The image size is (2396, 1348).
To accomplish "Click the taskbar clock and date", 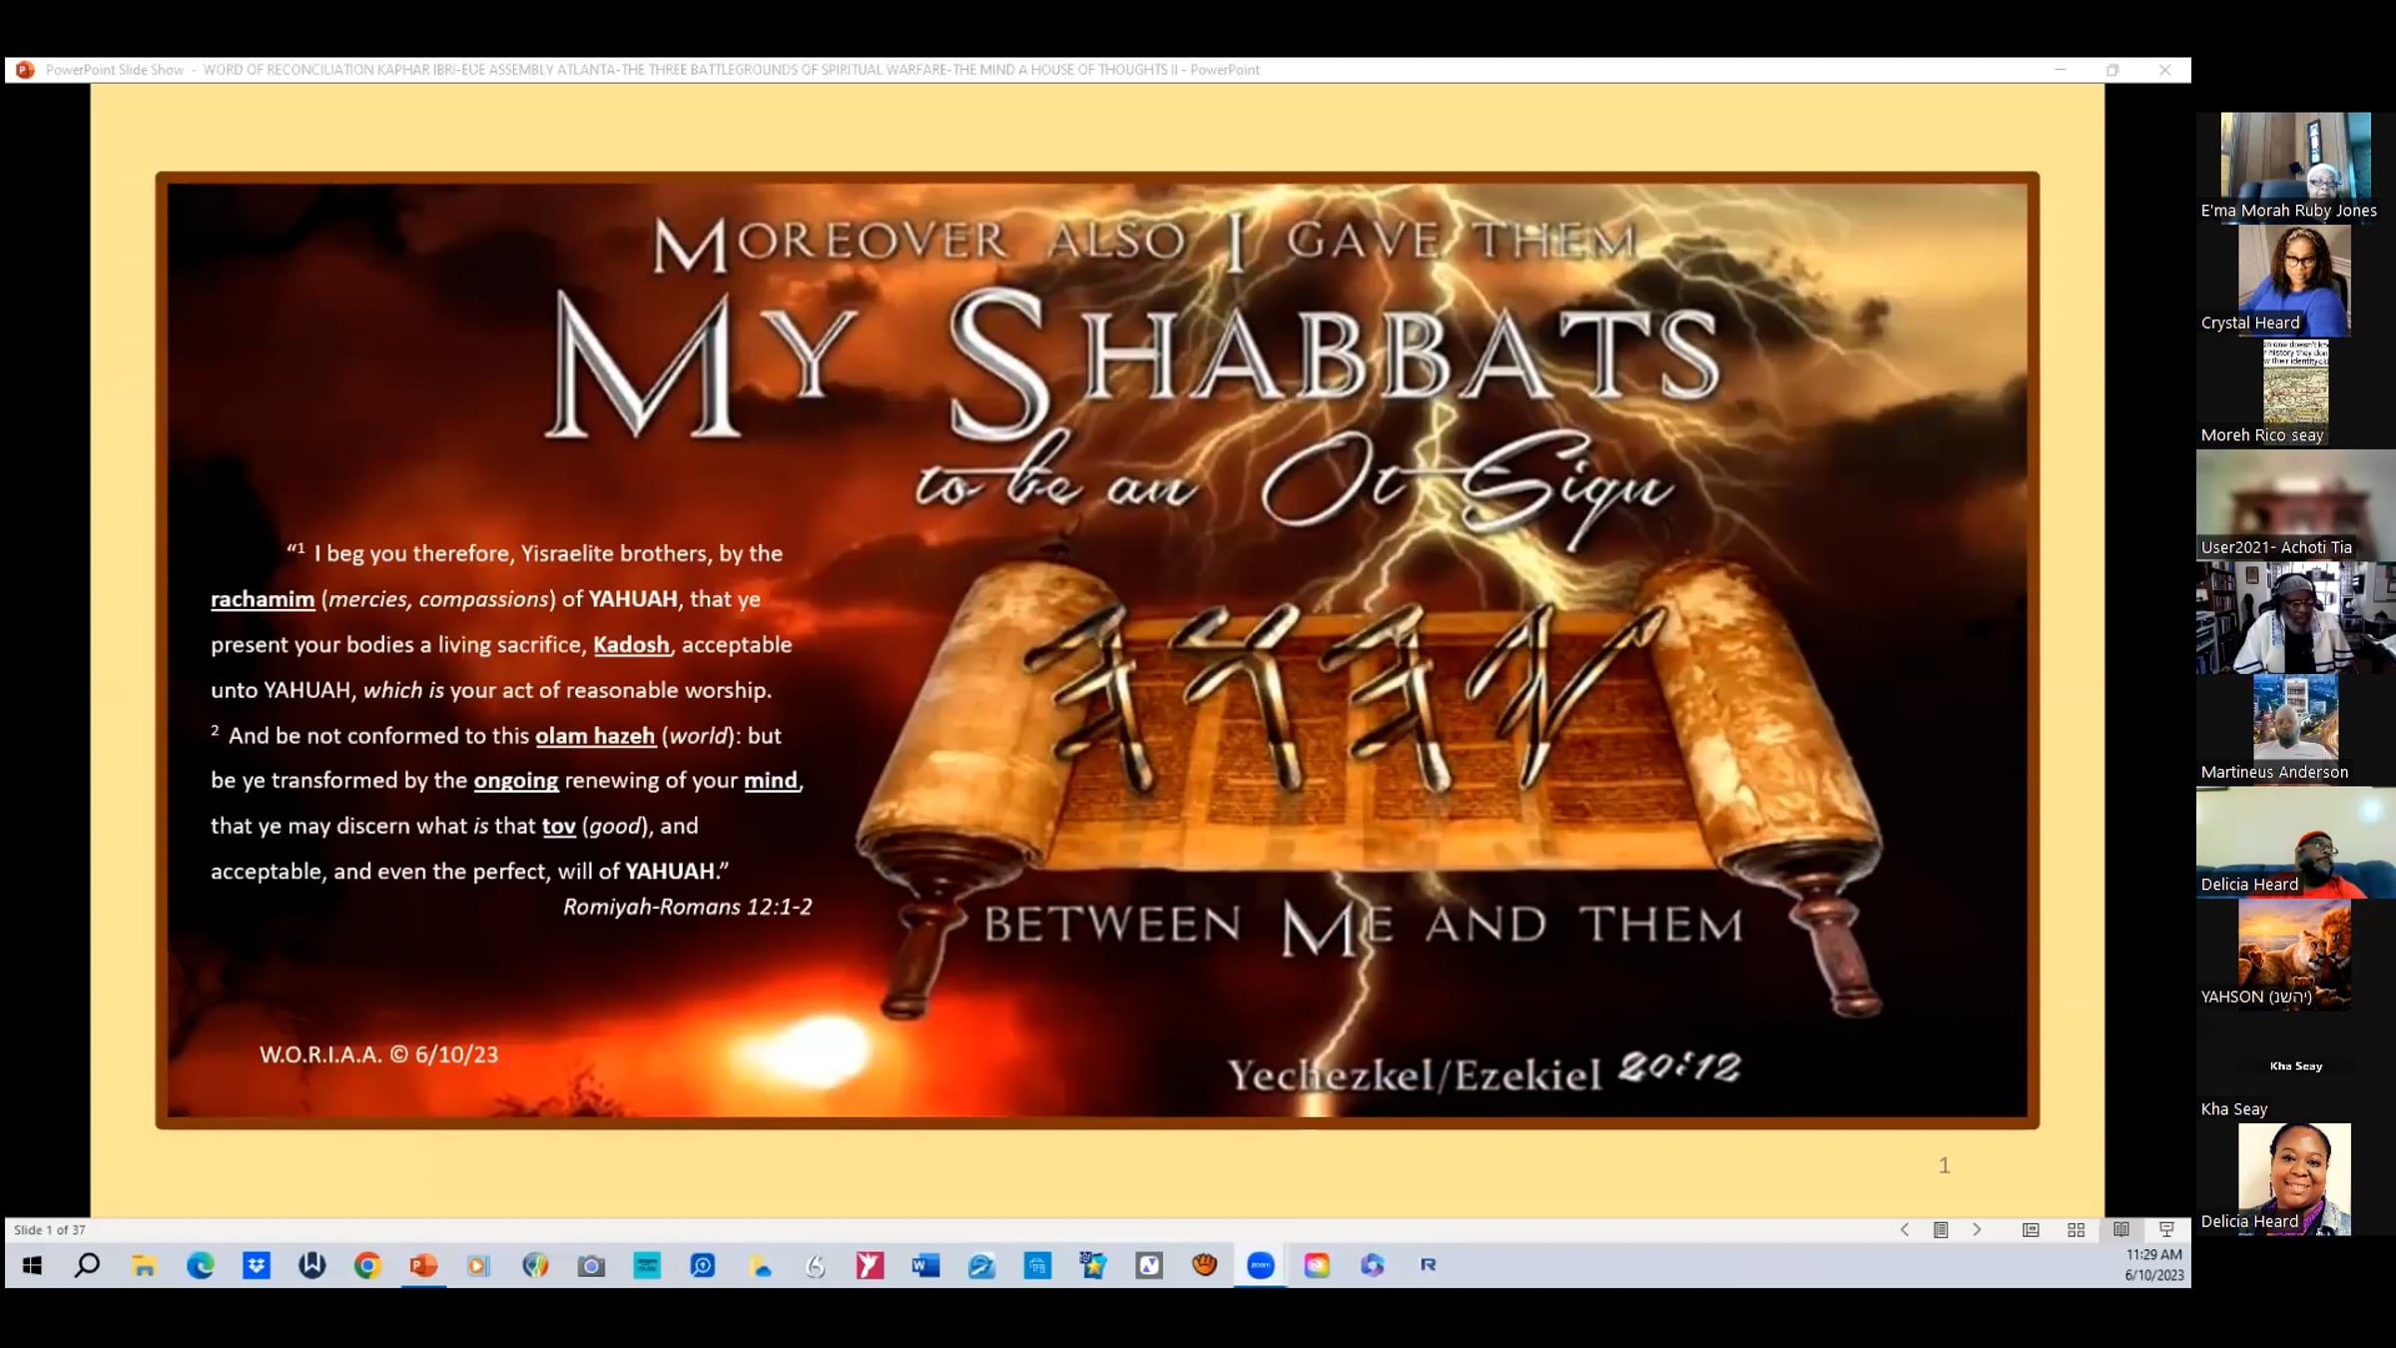I will (x=2153, y=1265).
